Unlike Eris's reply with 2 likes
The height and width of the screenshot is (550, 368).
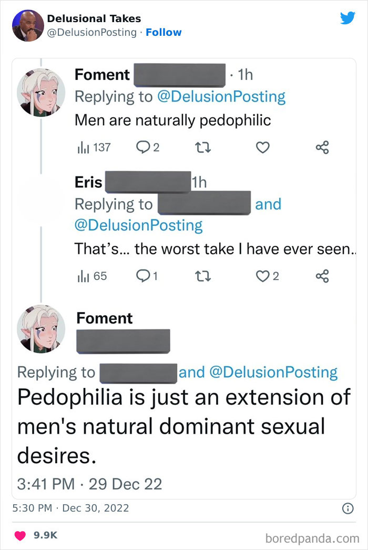point(261,276)
